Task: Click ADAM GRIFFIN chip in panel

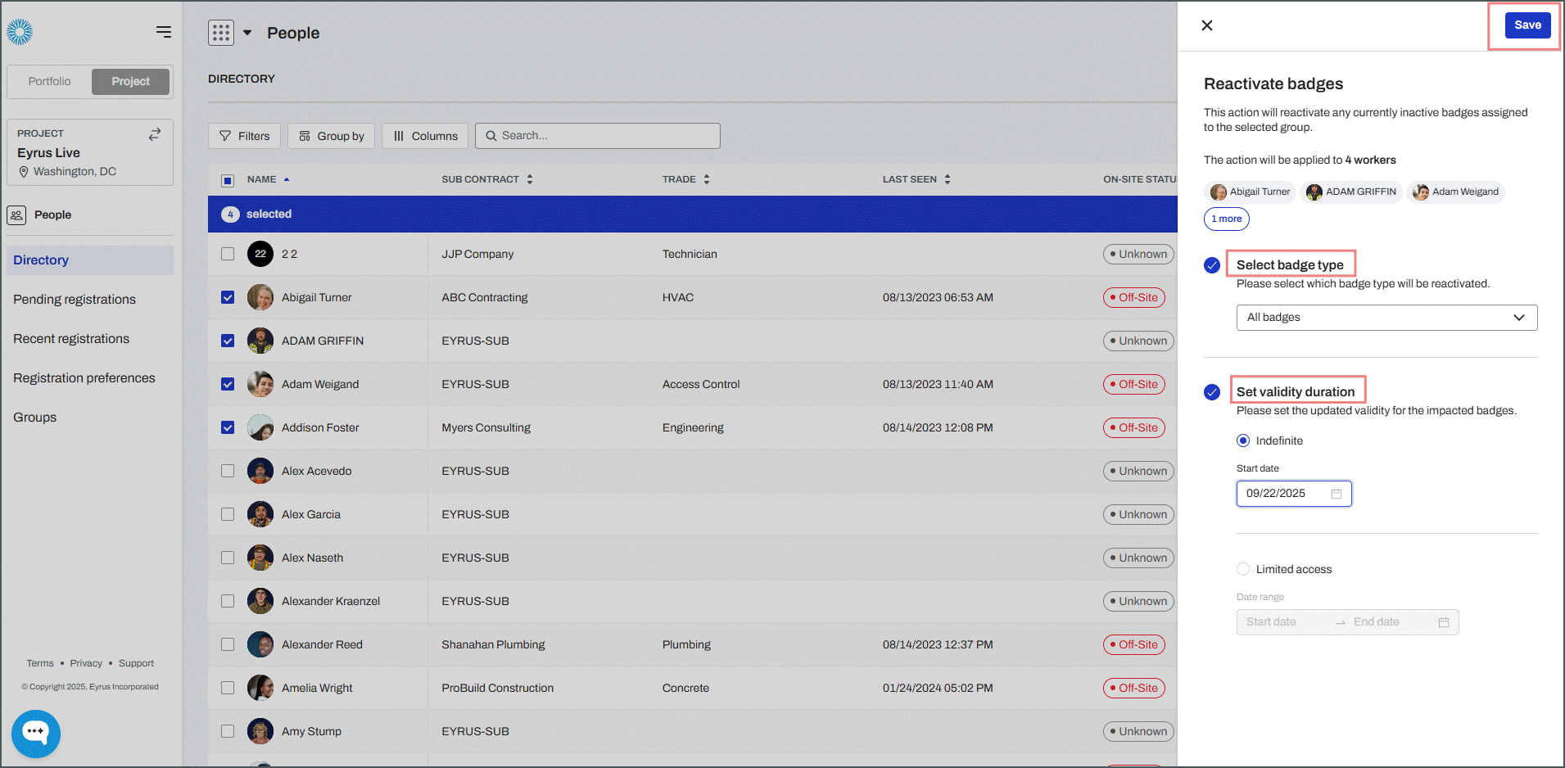Action: (1351, 192)
